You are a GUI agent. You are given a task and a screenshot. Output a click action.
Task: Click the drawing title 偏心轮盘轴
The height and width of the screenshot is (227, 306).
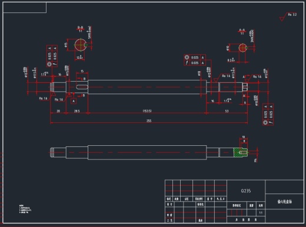click(x=285, y=202)
